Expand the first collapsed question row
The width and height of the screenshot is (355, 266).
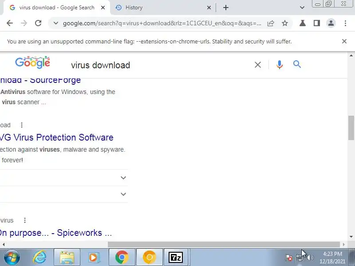tap(64, 178)
